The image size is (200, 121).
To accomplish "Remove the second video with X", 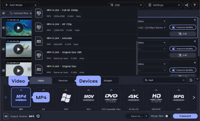I will (195, 41).
